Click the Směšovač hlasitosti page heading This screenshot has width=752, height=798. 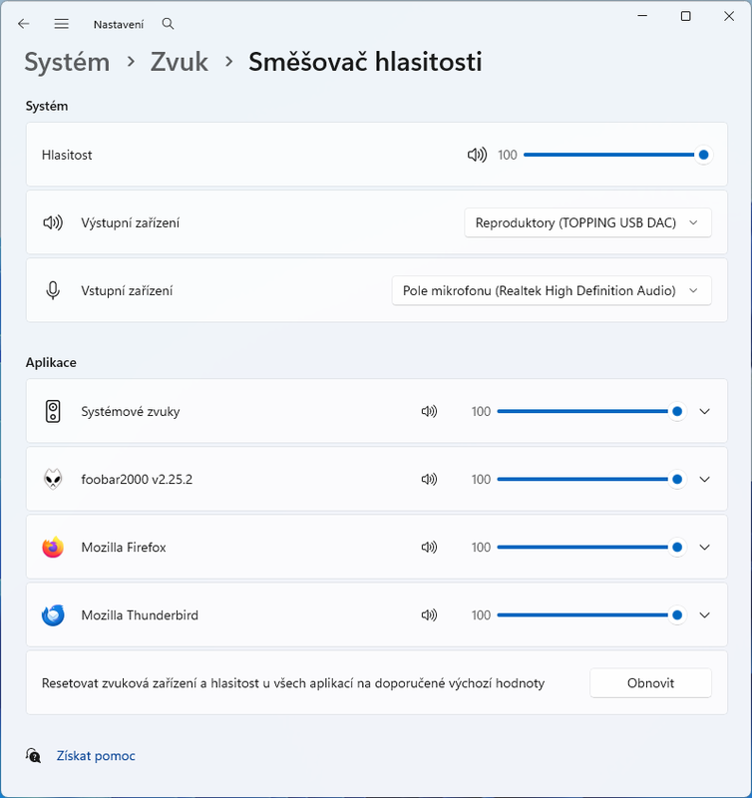coord(365,62)
